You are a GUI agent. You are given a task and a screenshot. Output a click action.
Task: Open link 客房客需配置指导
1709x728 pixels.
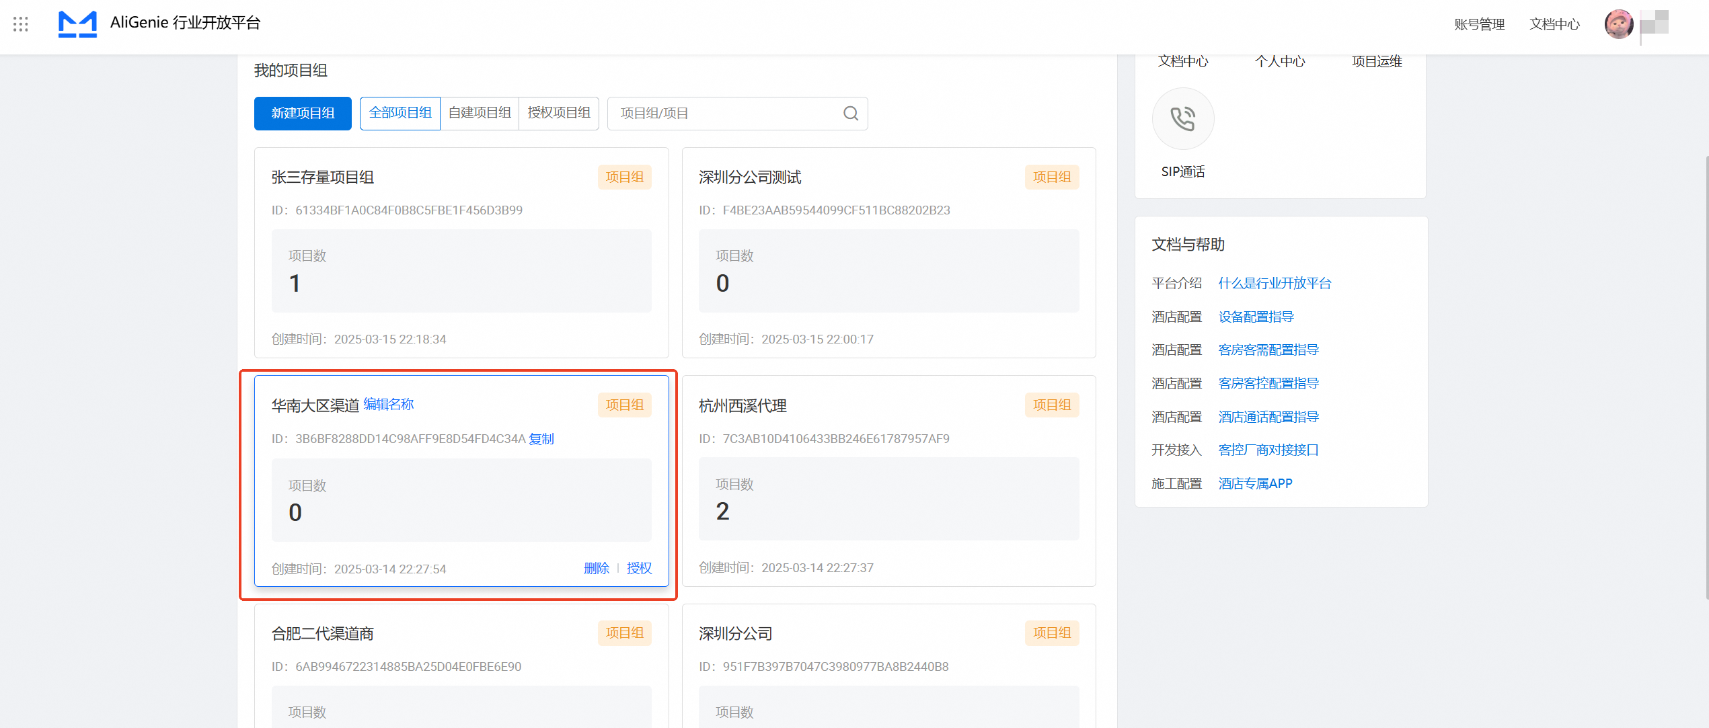point(1268,350)
